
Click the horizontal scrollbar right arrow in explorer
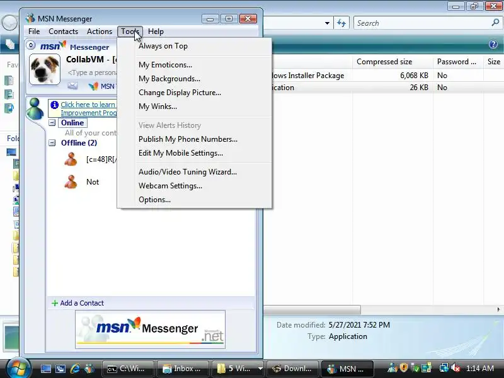pos(498,309)
